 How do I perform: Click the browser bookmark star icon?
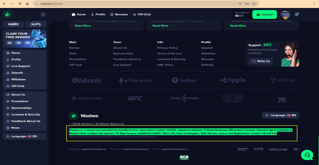coord(254,4)
